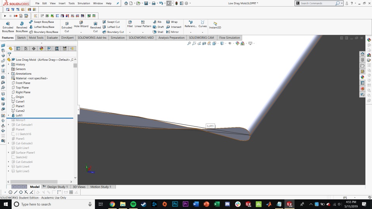This screenshot has height=209, width=372.
Task: Select the Lofted Cut tool
Action: coord(111,27)
